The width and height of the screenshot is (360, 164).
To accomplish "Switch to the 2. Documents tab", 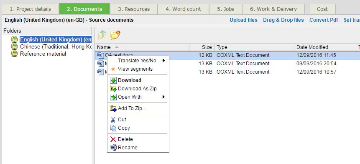I will click(x=84, y=9).
